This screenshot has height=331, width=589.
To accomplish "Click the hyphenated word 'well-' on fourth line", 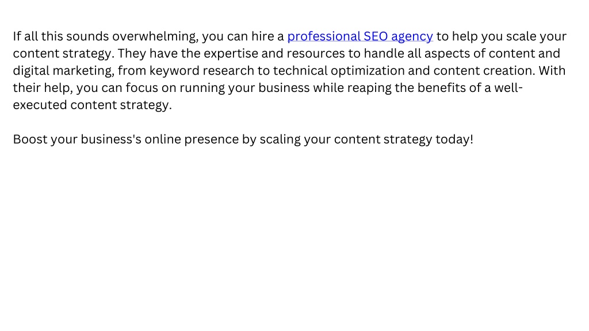I will (x=508, y=88).
